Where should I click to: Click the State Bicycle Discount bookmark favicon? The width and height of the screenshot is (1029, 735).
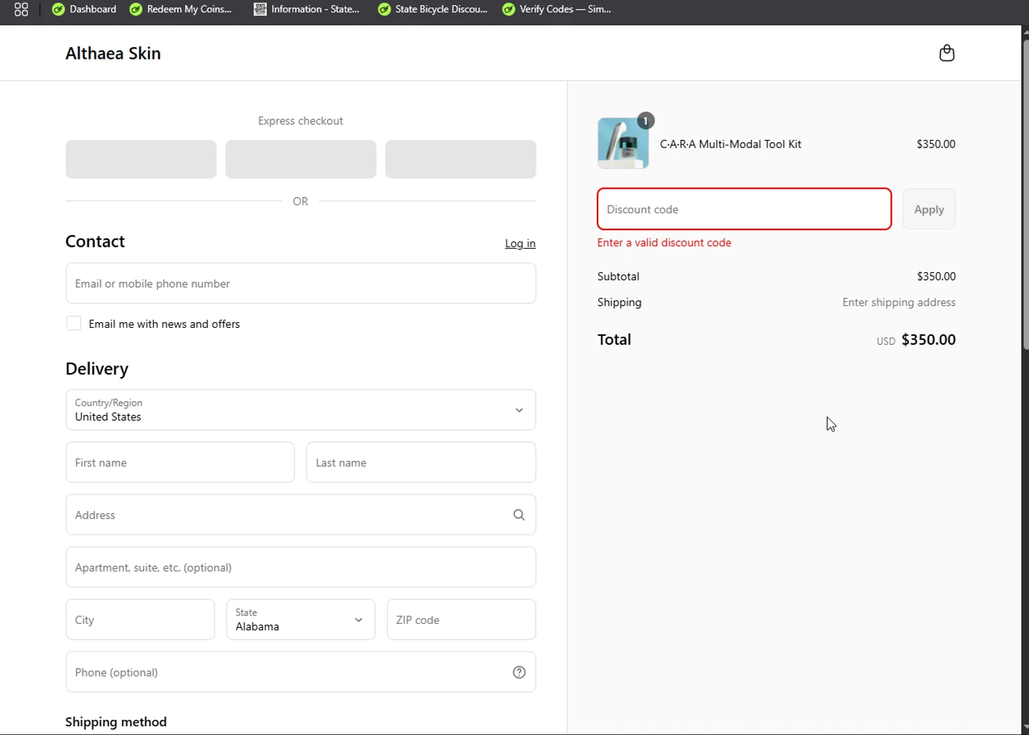point(384,9)
